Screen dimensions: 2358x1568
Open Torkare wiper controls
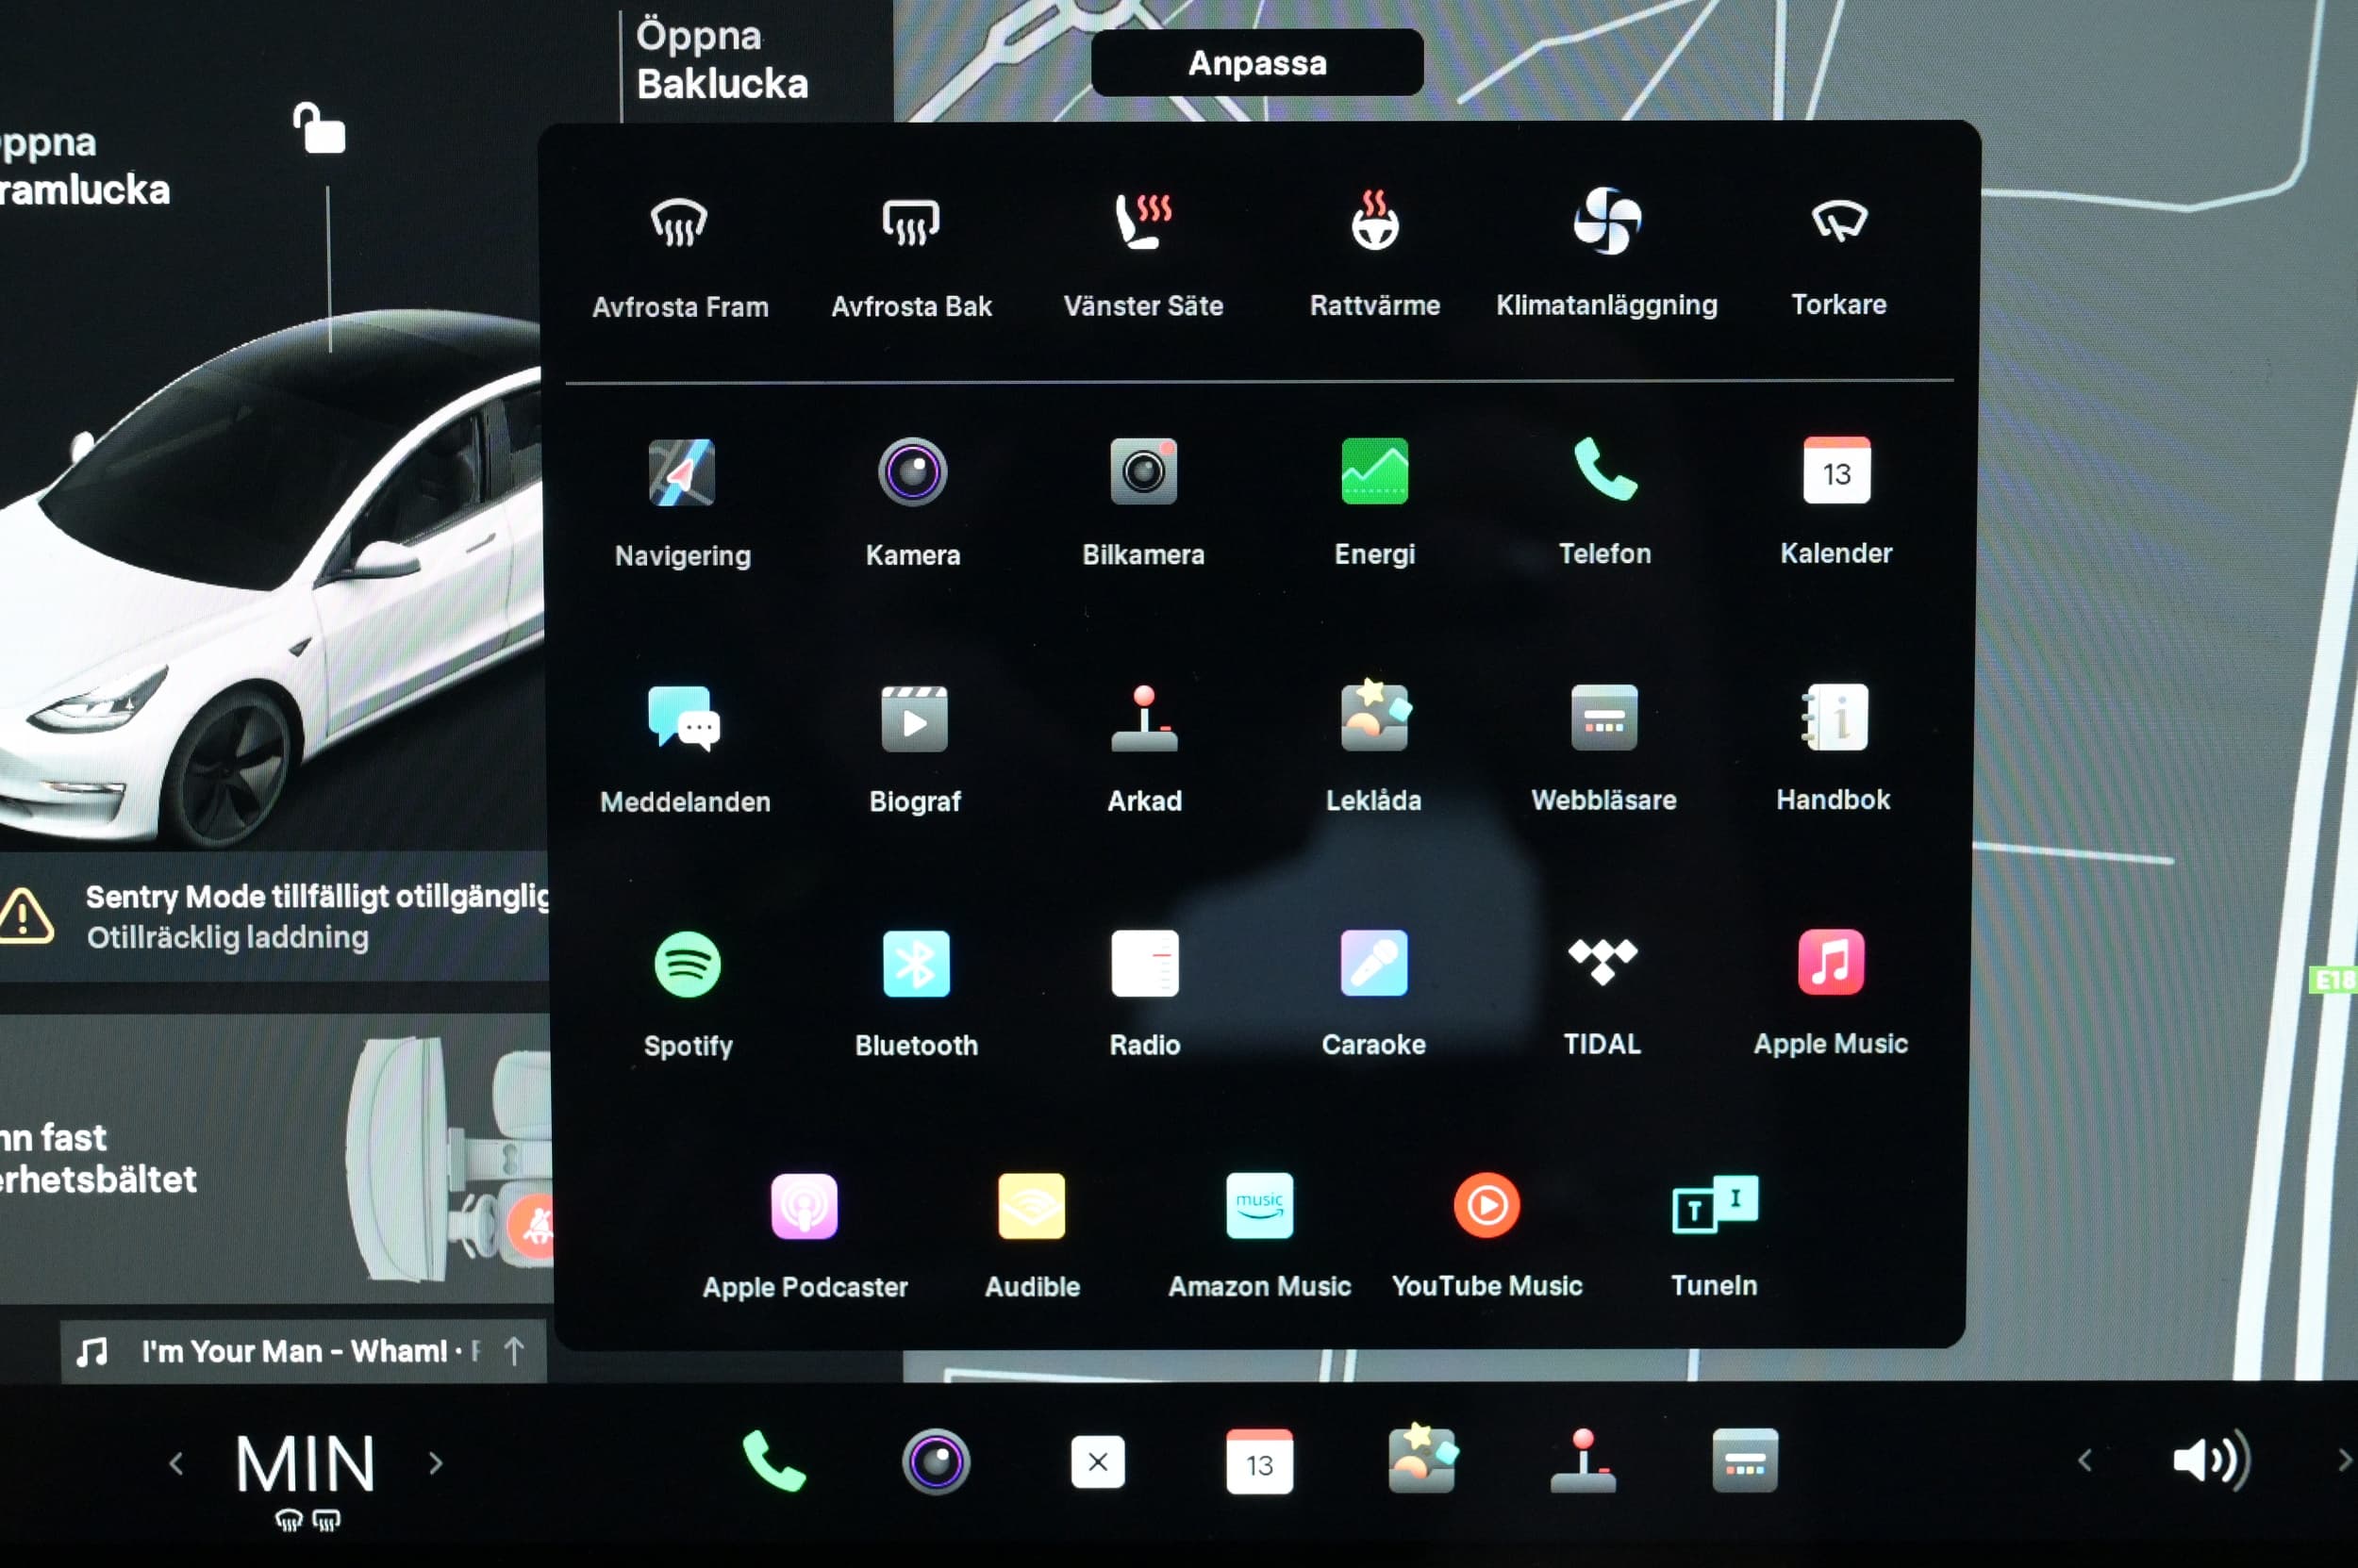point(1839,256)
